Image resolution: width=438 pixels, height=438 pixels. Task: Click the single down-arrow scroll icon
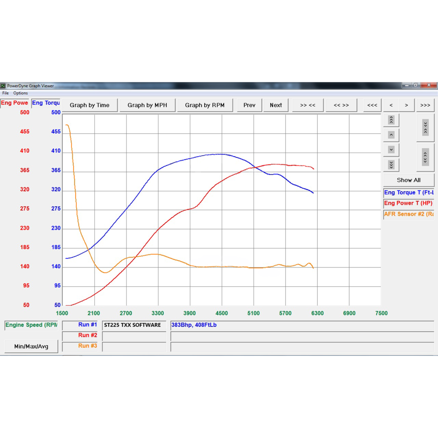tap(391, 150)
